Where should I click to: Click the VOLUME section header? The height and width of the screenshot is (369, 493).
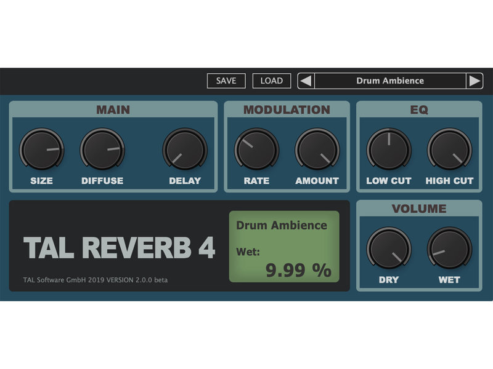pyautogui.click(x=419, y=209)
